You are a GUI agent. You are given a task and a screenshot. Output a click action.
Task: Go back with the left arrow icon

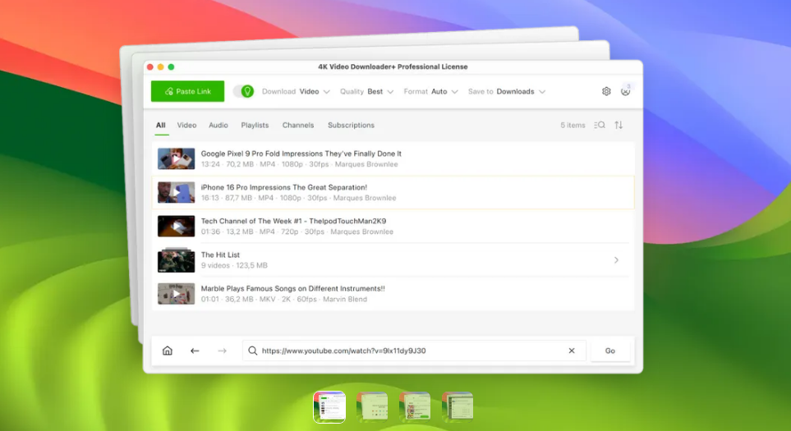click(x=195, y=351)
